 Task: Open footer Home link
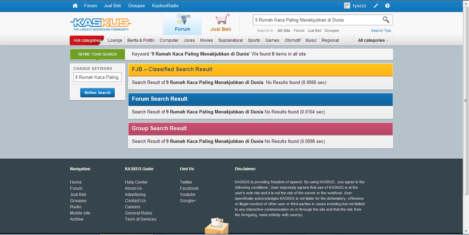pos(76,182)
